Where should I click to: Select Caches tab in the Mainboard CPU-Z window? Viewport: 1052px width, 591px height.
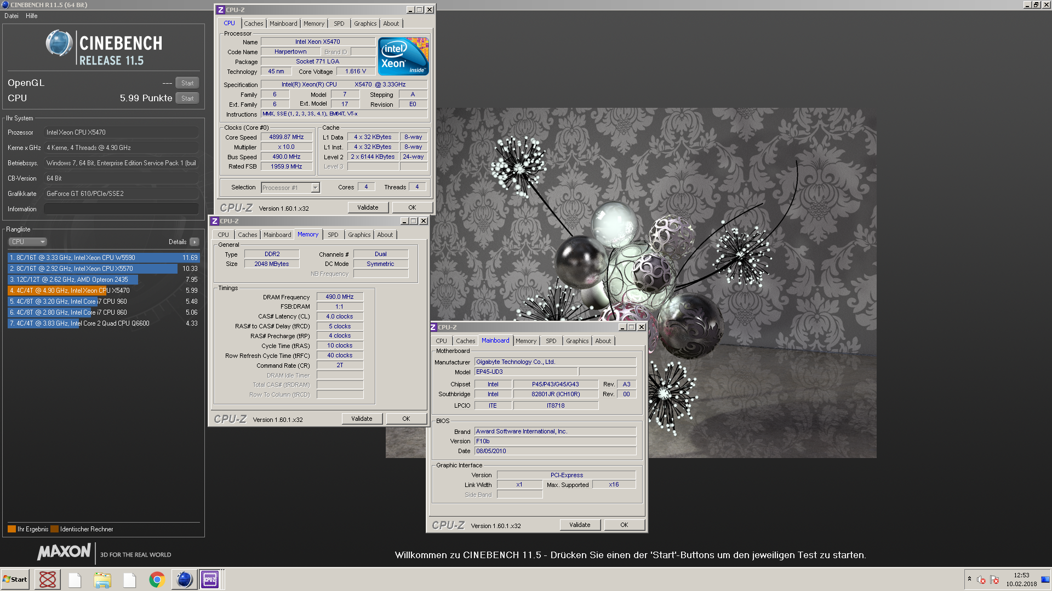pyautogui.click(x=465, y=341)
